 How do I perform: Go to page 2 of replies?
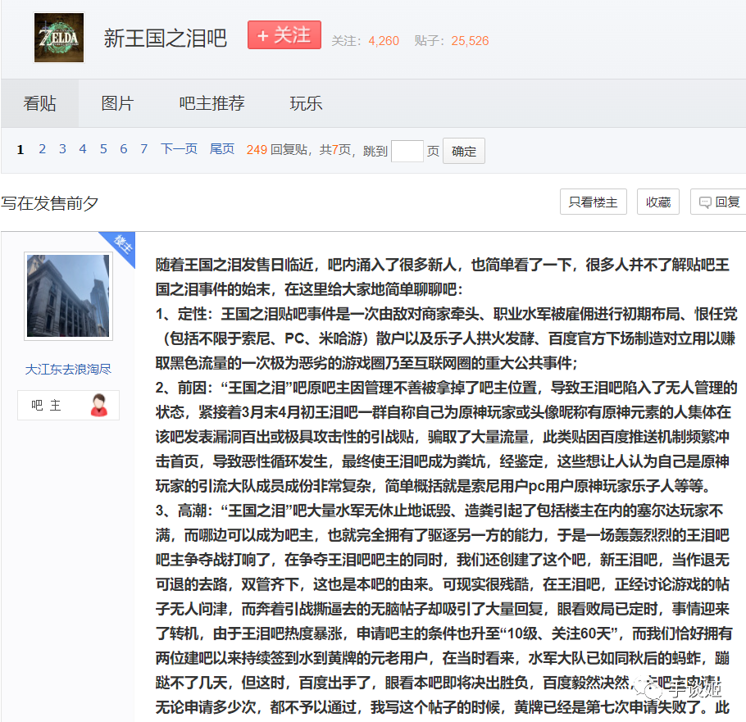point(43,149)
